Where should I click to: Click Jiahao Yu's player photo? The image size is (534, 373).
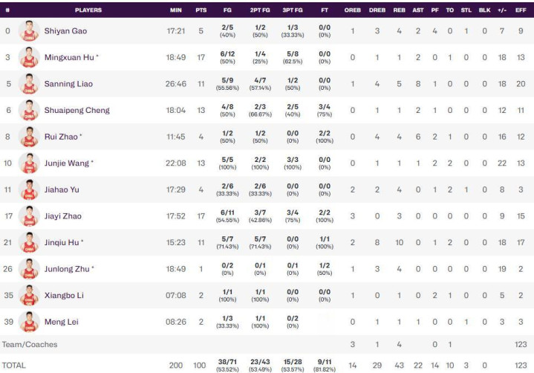pos(29,189)
